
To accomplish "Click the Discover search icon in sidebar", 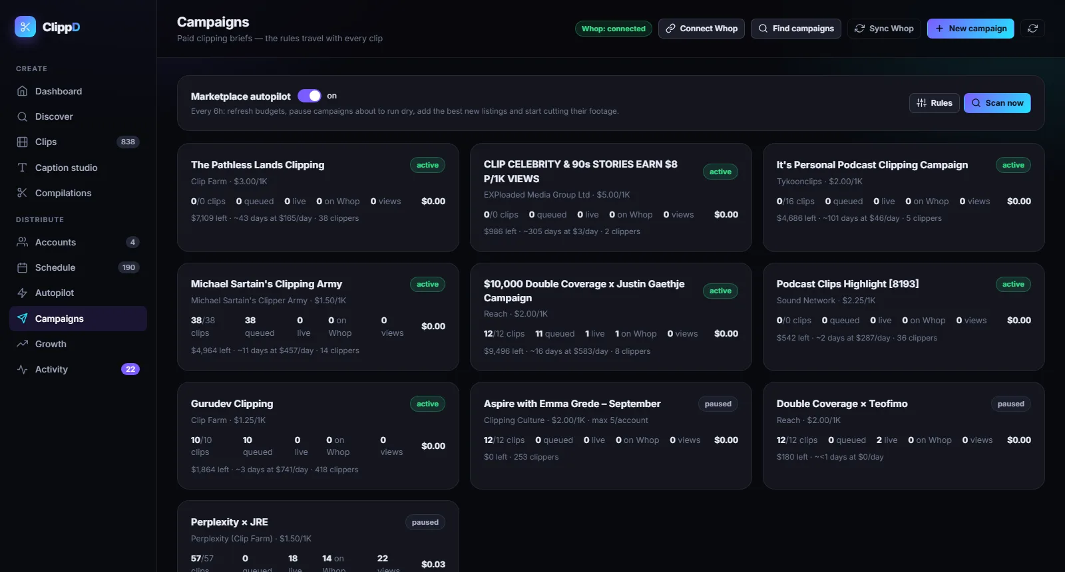I will point(22,116).
